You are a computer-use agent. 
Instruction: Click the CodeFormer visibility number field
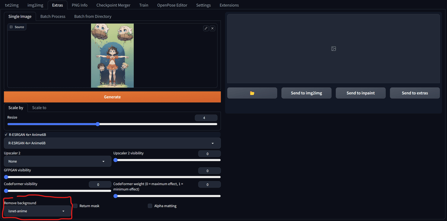[100, 184]
